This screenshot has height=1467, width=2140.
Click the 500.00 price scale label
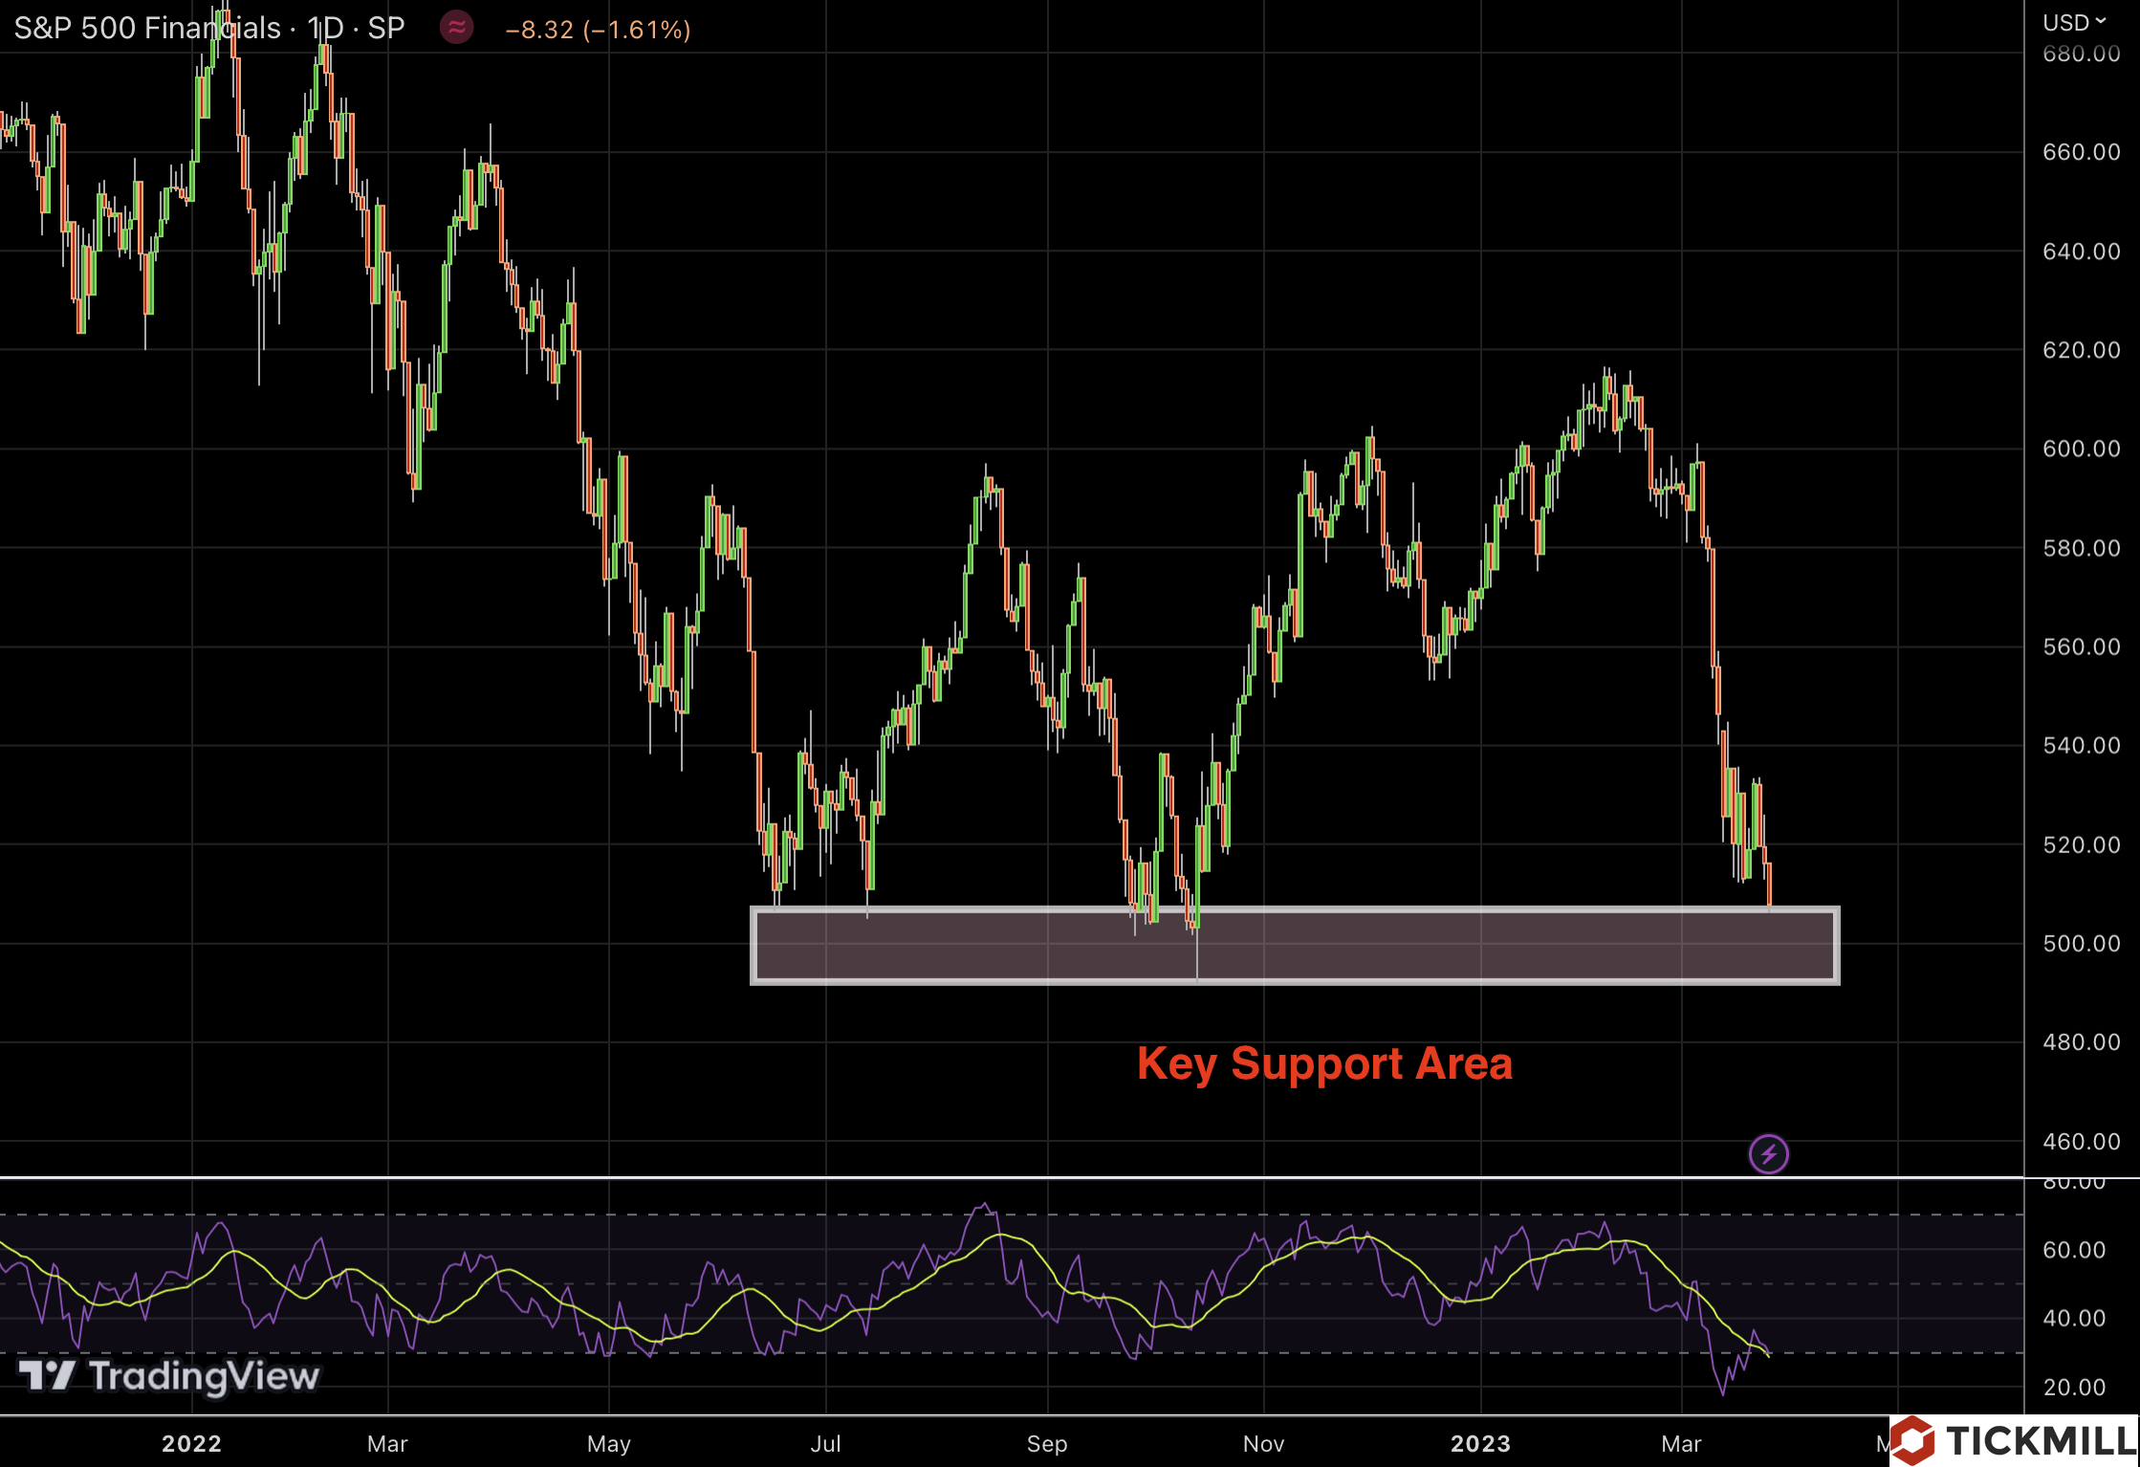click(x=2082, y=943)
